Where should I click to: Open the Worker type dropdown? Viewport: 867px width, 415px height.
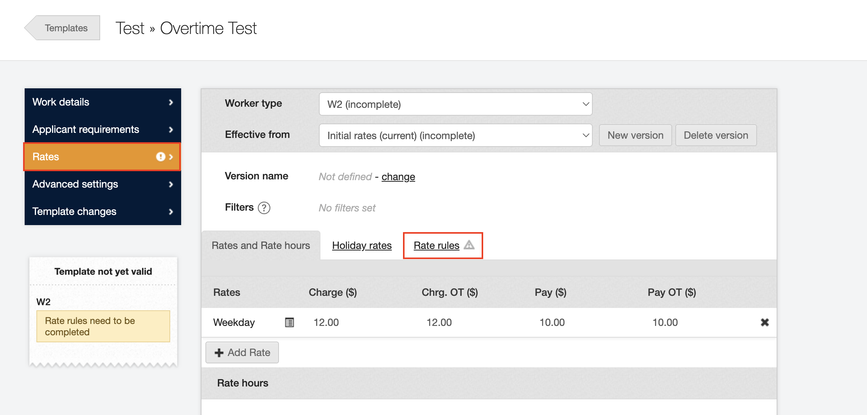(x=455, y=104)
